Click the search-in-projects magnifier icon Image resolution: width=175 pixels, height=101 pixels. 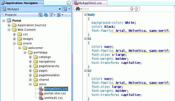click(40, 15)
